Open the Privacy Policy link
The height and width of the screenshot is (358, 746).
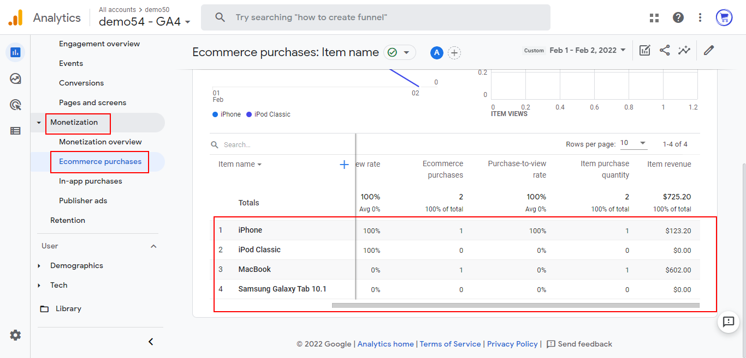(512, 344)
